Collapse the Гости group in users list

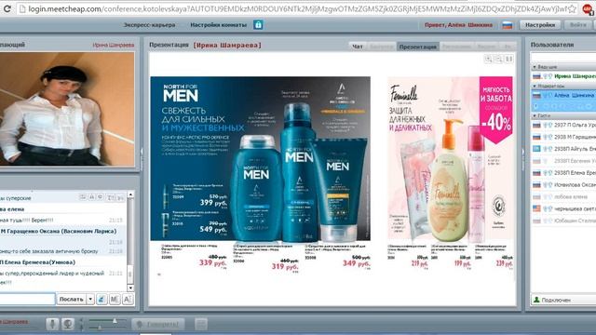(535, 115)
